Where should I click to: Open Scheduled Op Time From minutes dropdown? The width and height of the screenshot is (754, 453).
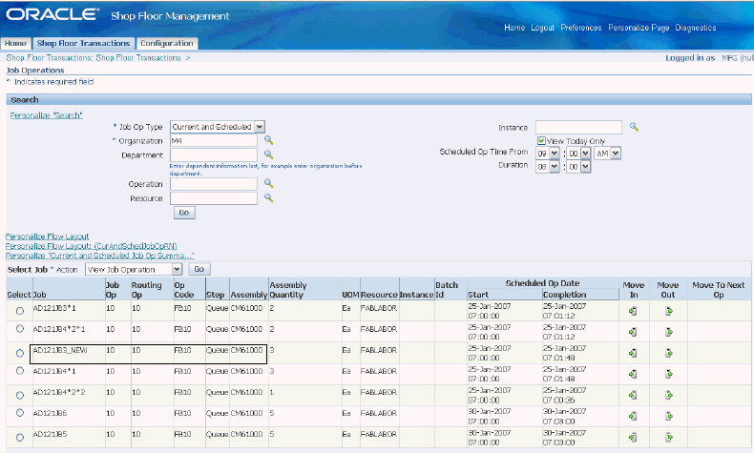[x=578, y=154]
